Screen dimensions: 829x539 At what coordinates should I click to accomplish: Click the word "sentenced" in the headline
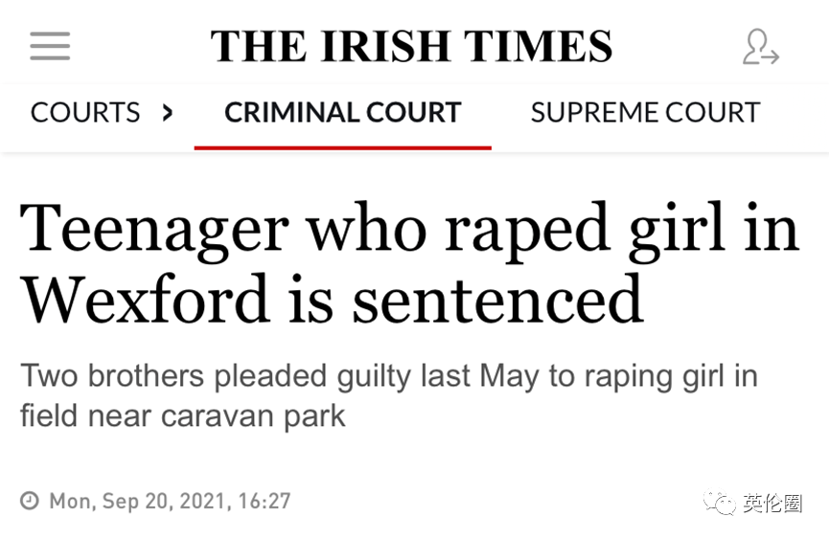click(x=497, y=300)
